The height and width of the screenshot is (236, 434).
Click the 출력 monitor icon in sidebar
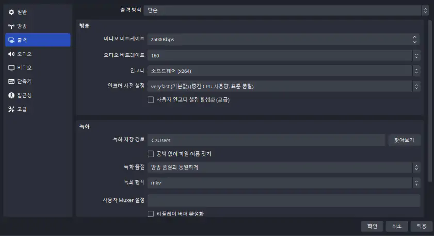click(x=11, y=40)
